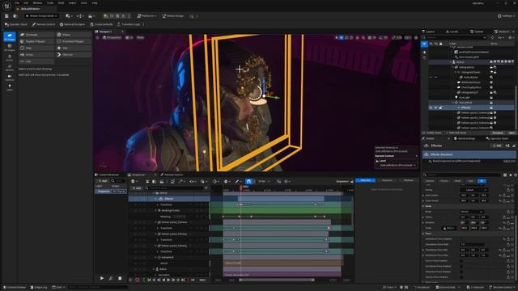This screenshot has width=518, height=291.
Task: Select the Chevron shape tool
Action: pos(74,54)
